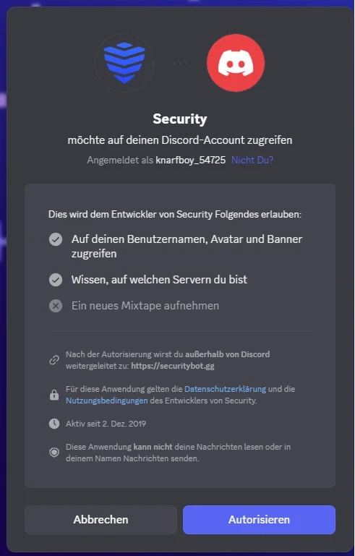355x556 pixels.
Task: Click the padlock icon beside the privacy notice
Action: pos(54,395)
